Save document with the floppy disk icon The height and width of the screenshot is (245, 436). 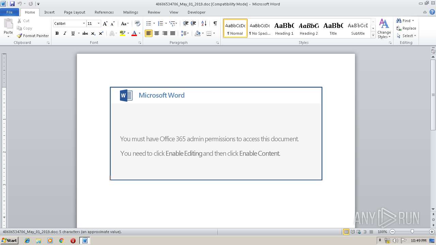12,4
